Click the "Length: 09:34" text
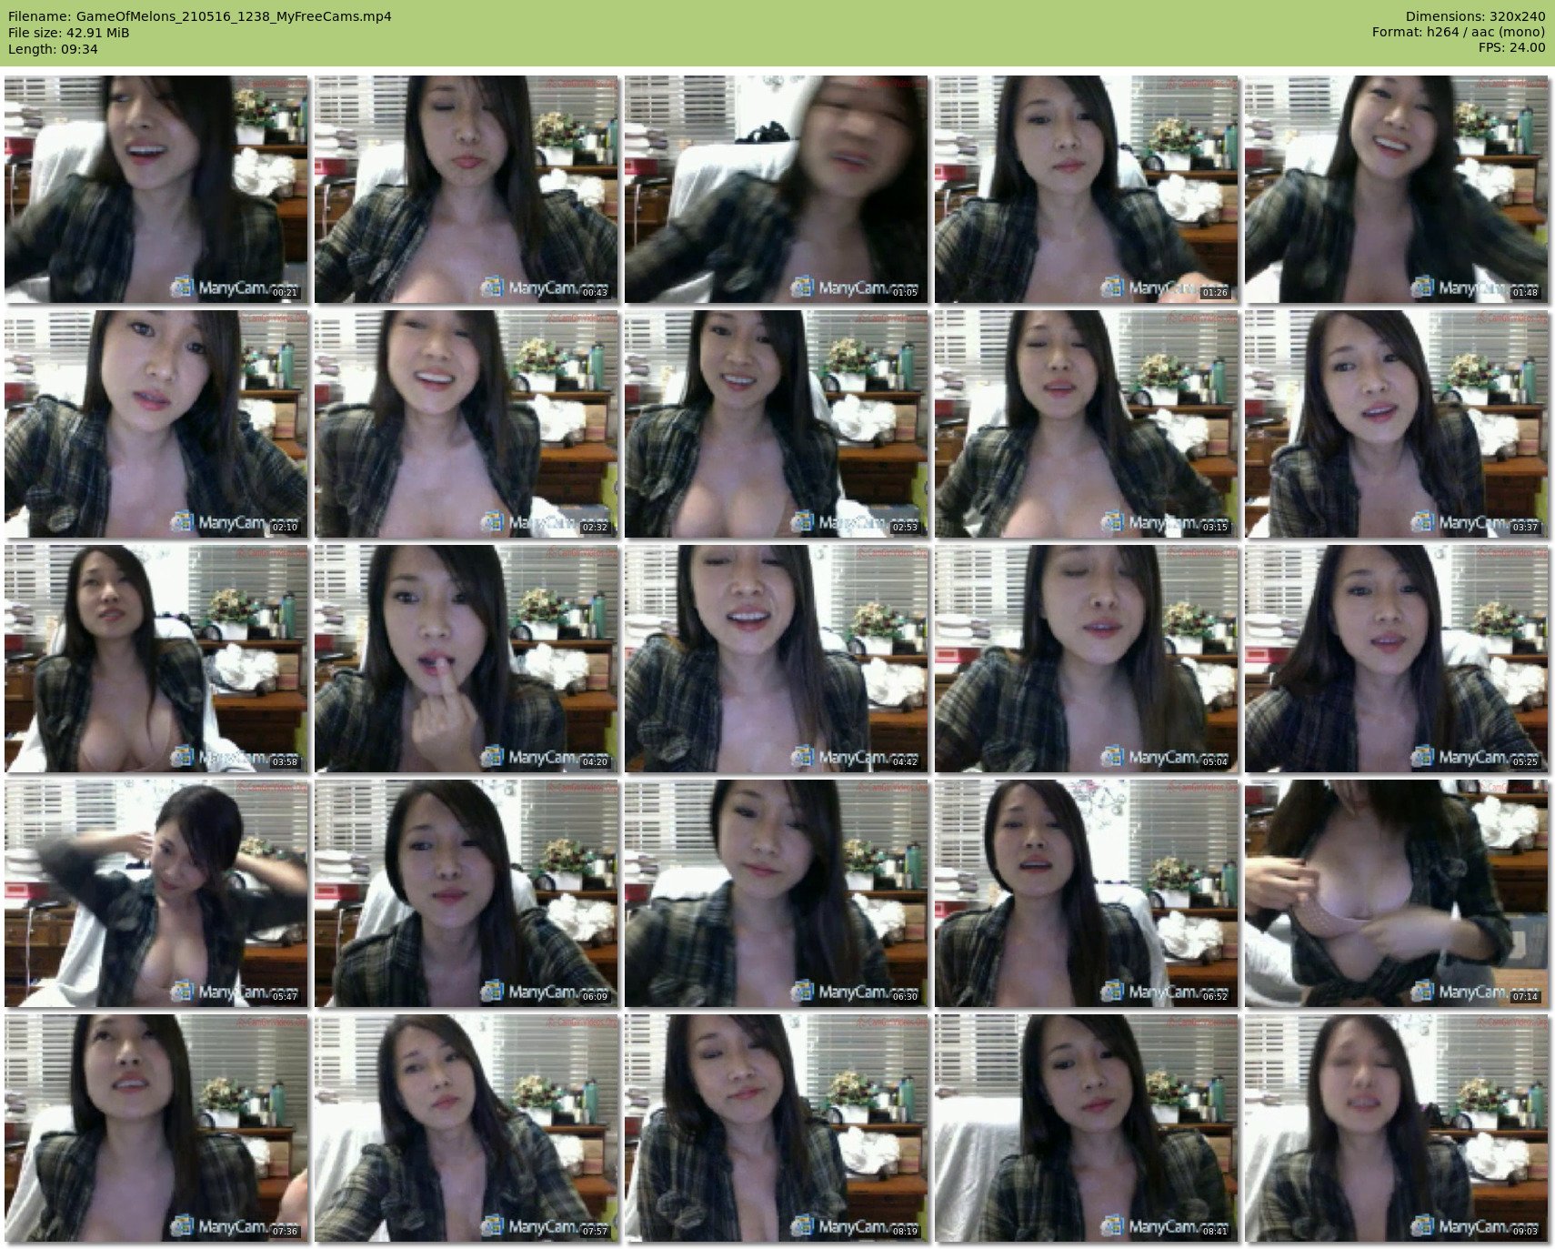 [x=53, y=49]
